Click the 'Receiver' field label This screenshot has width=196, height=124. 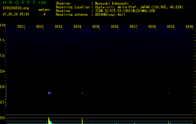click(63, 11)
